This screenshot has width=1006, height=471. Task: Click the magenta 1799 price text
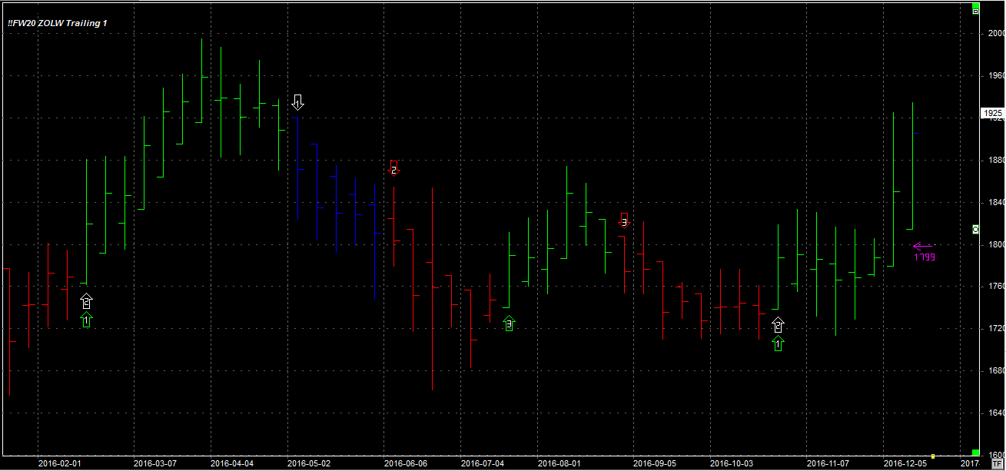click(x=925, y=257)
